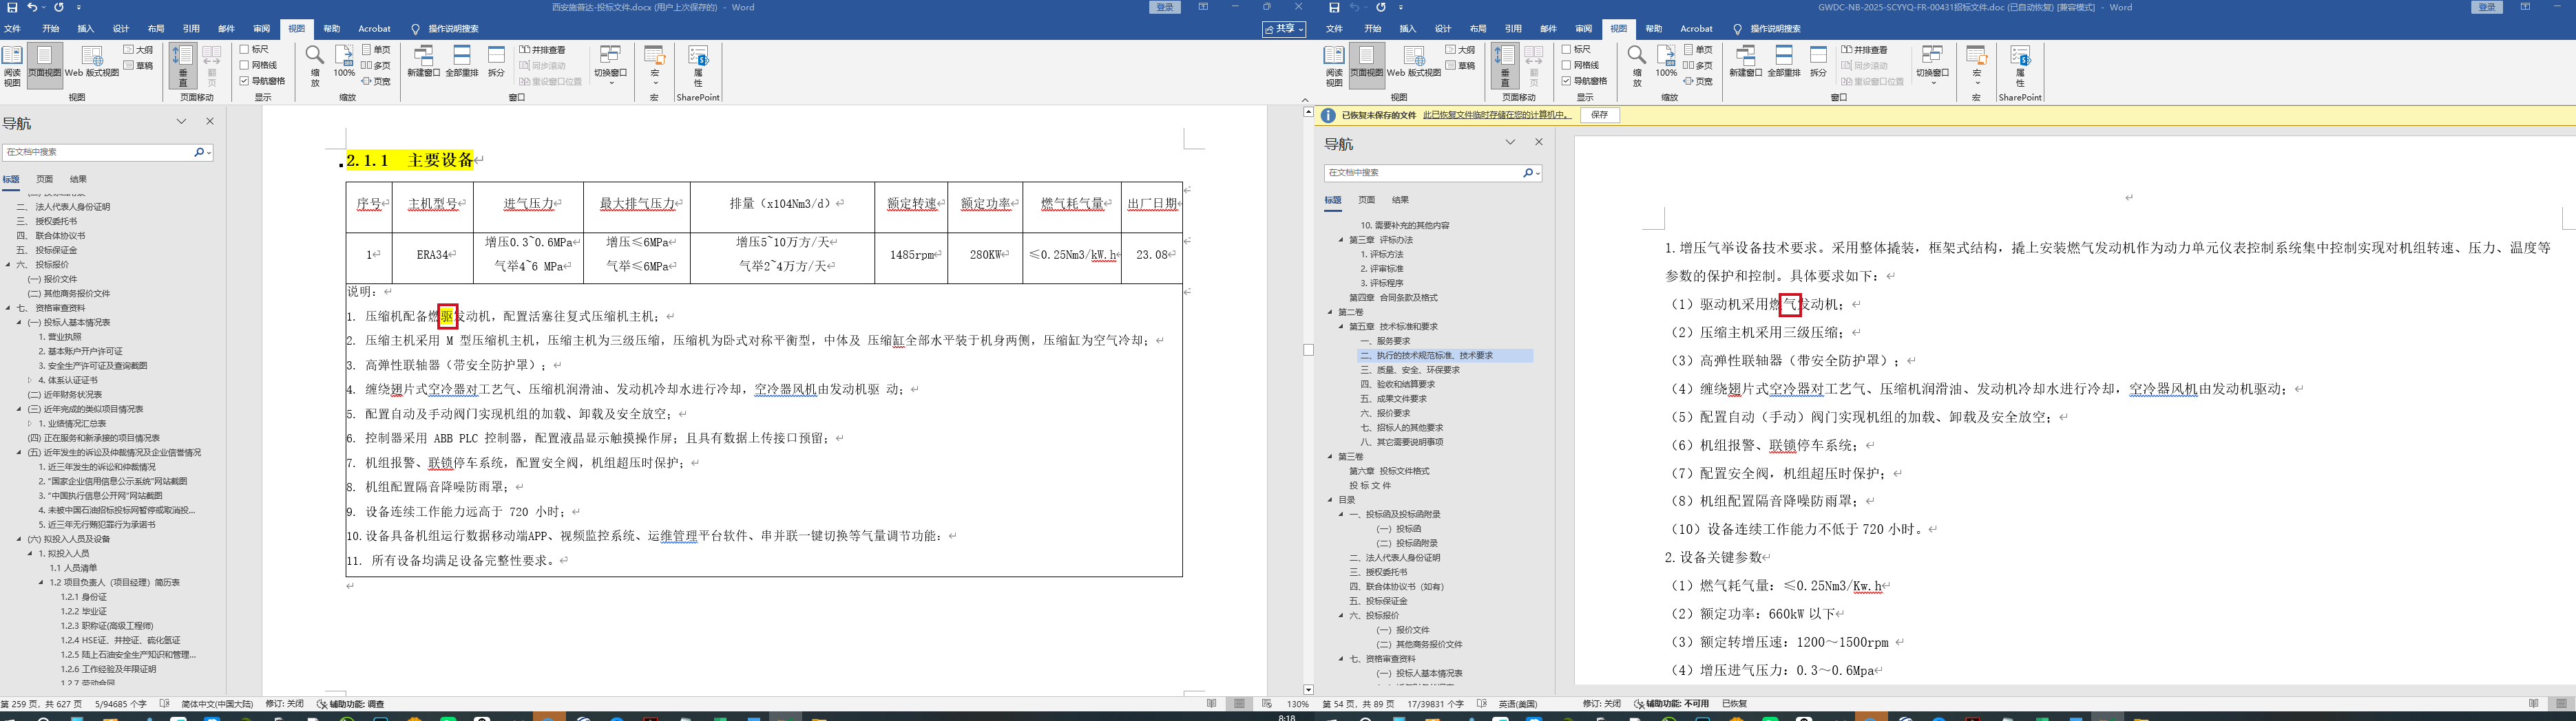Click Split (拆分) in right window
This screenshot has height=721, width=2576.
(x=1819, y=62)
